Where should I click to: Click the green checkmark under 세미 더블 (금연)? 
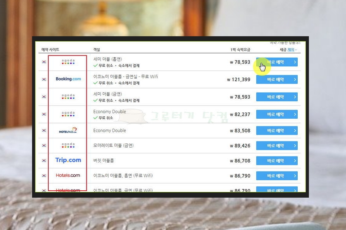coord(95,100)
